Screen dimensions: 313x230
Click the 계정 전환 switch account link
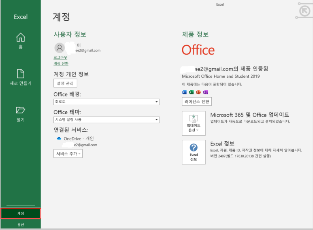click(61, 64)
